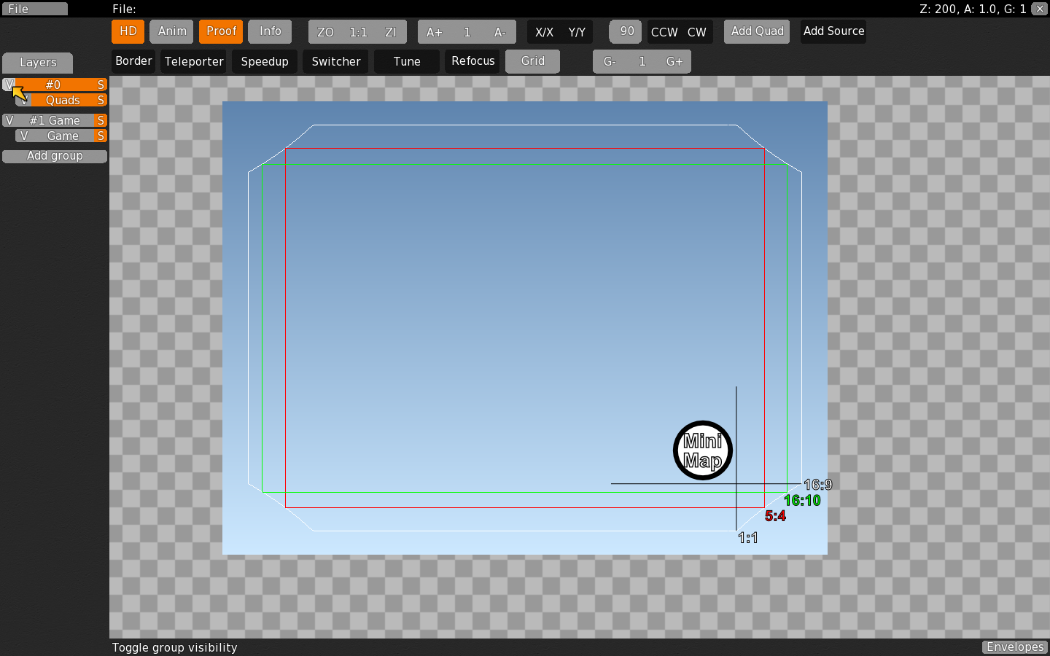Viewport: 1050px width, 656px height.
Task: Increase alpha with the A+ icon
Action: [x=434, y=32]
